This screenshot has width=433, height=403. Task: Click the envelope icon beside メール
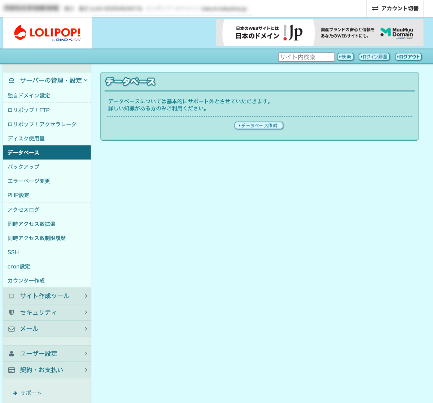click(x=12, y=329)
